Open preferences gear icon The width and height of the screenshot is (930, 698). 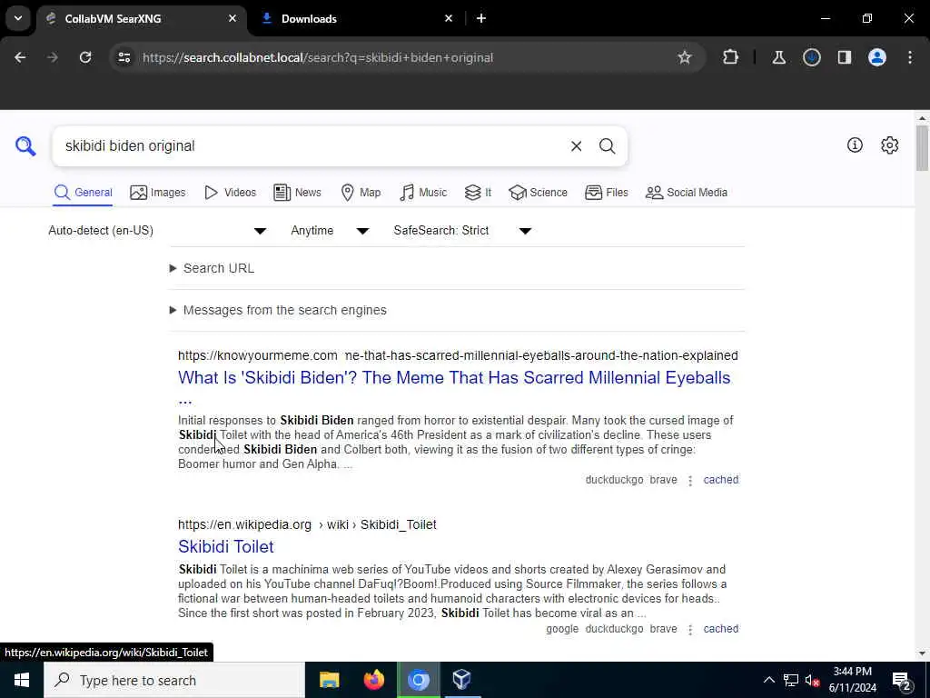click(889, 145)
